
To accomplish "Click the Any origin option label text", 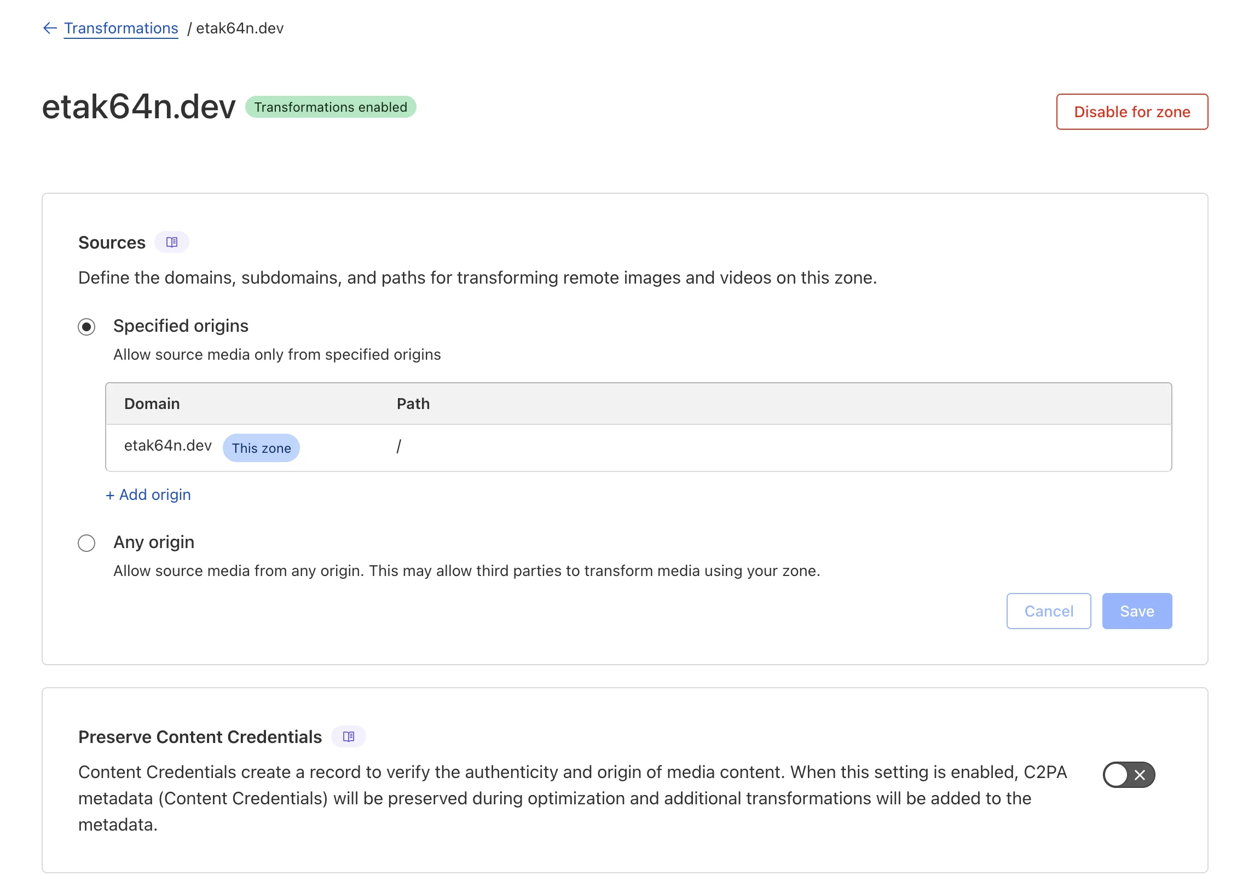I will 154,542.
